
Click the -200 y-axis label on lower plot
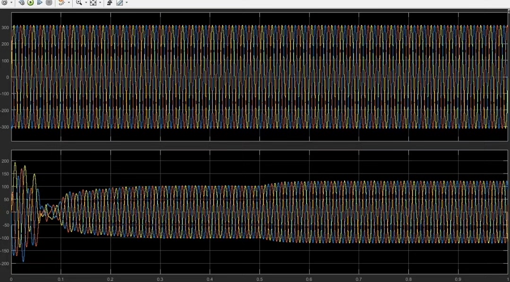pos(5,264)
